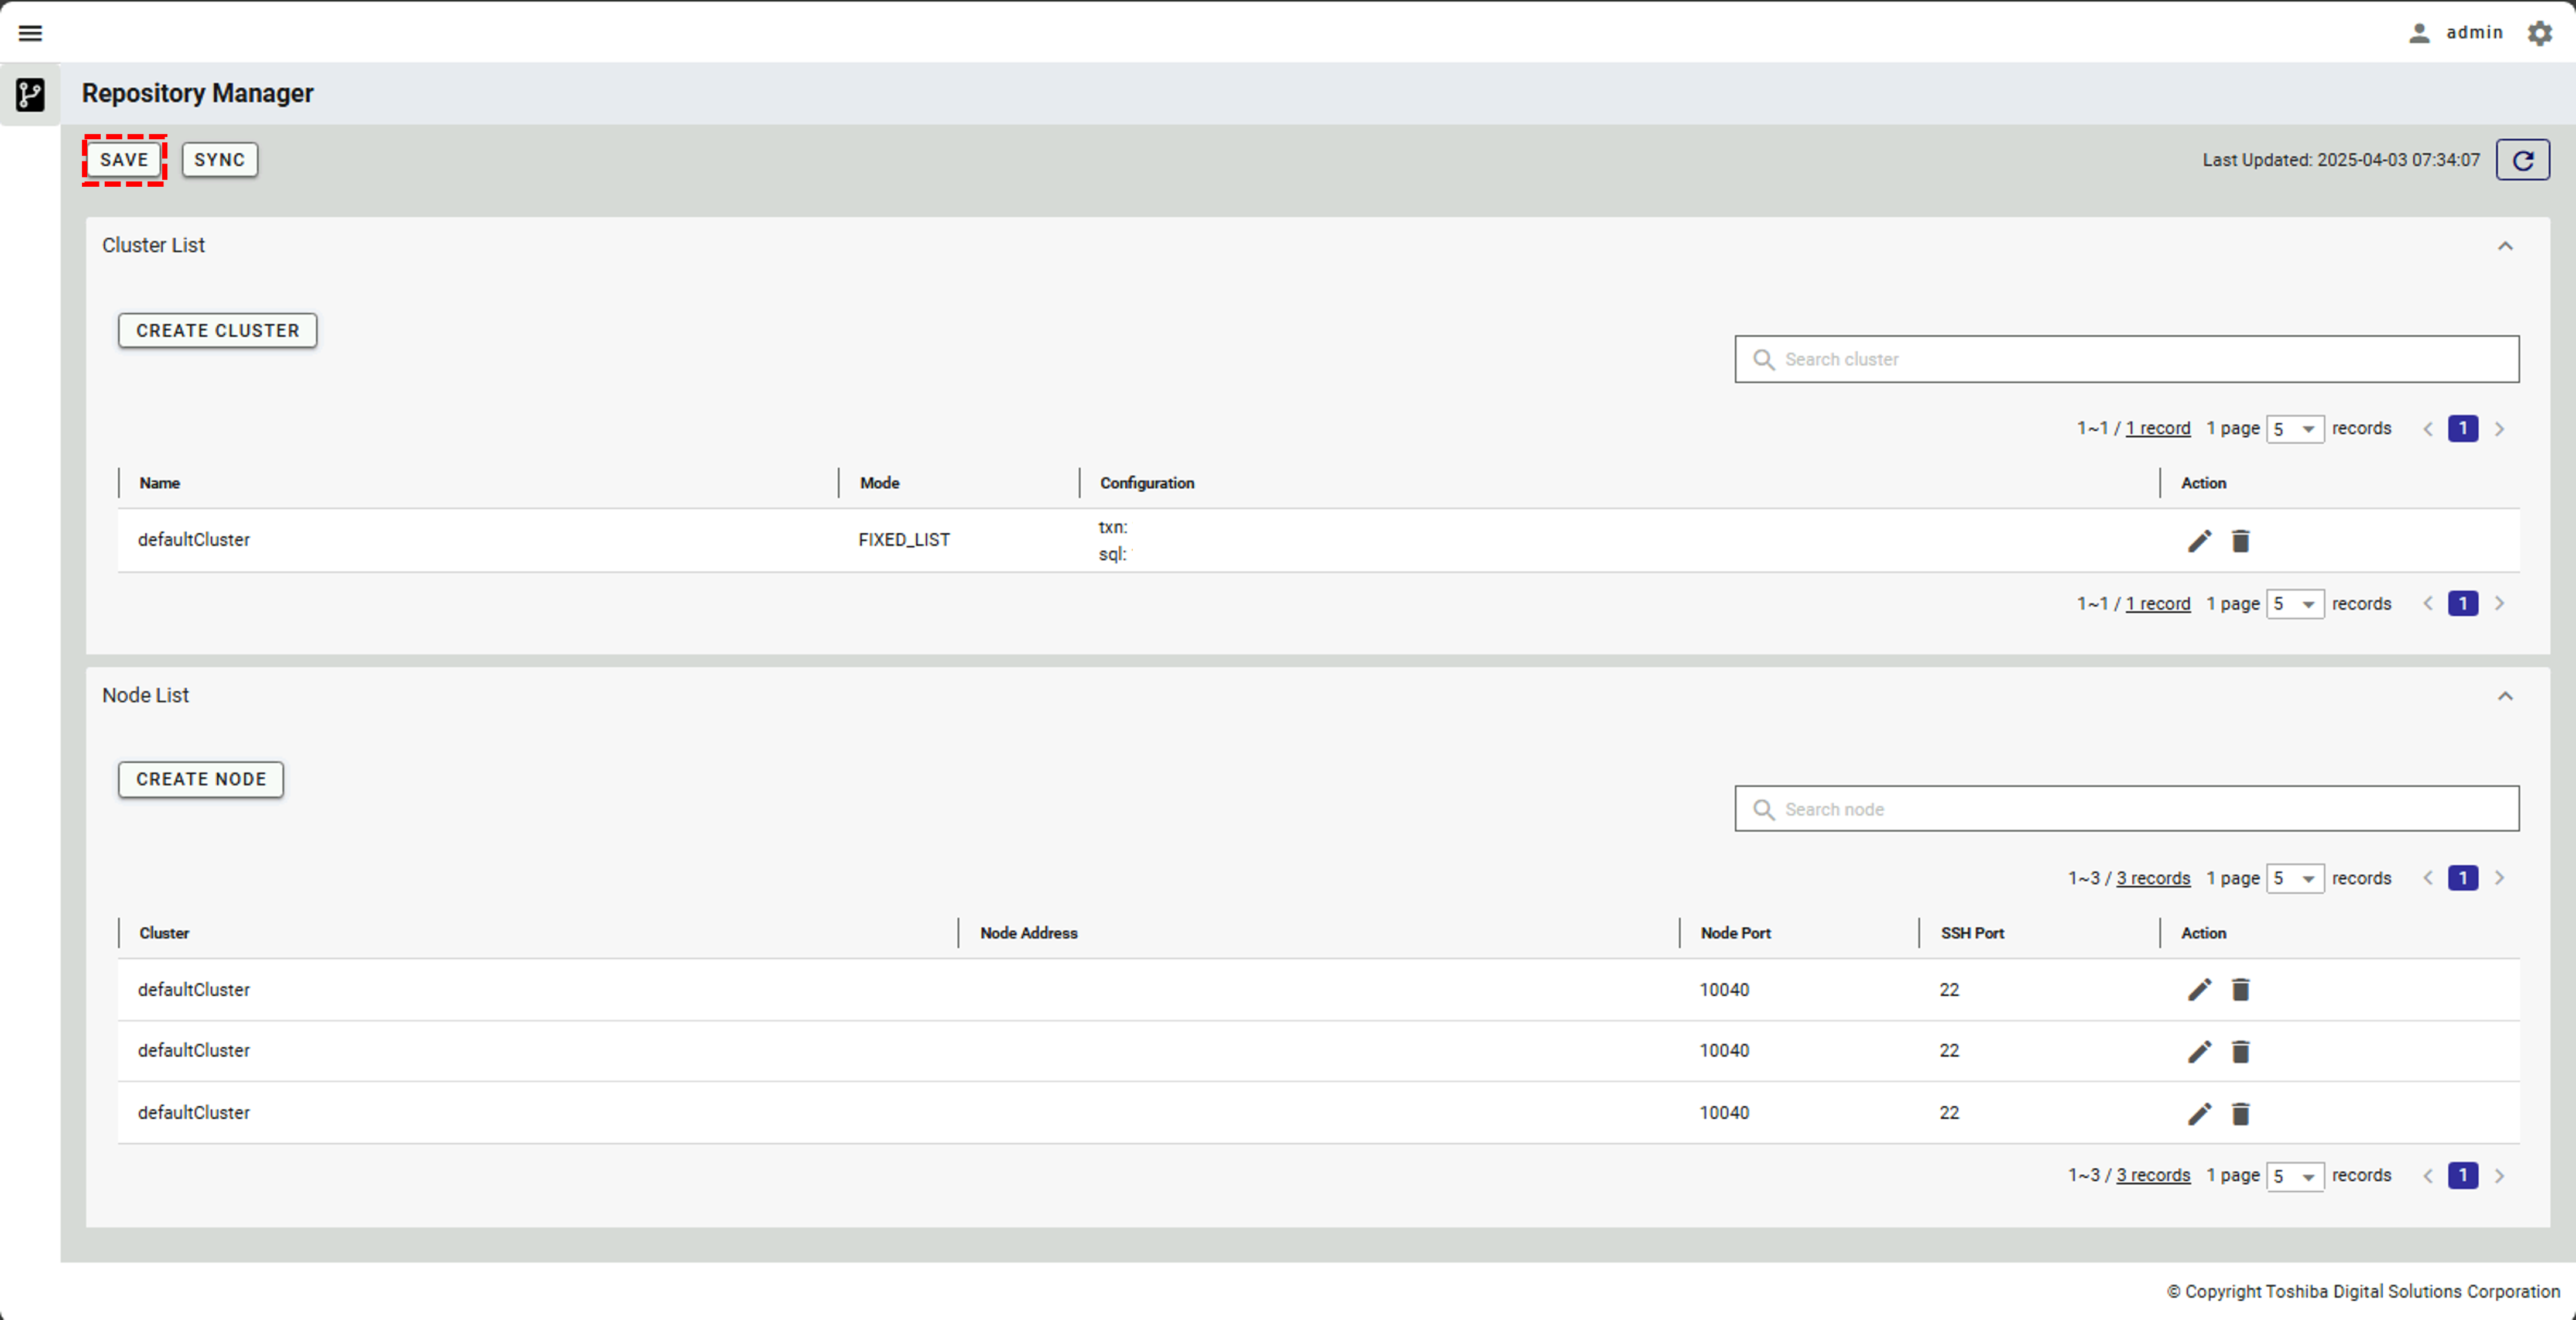Delete the third node row via trash icon
This screenshot has height=1320, width=2576.
pos(2240,1114)
